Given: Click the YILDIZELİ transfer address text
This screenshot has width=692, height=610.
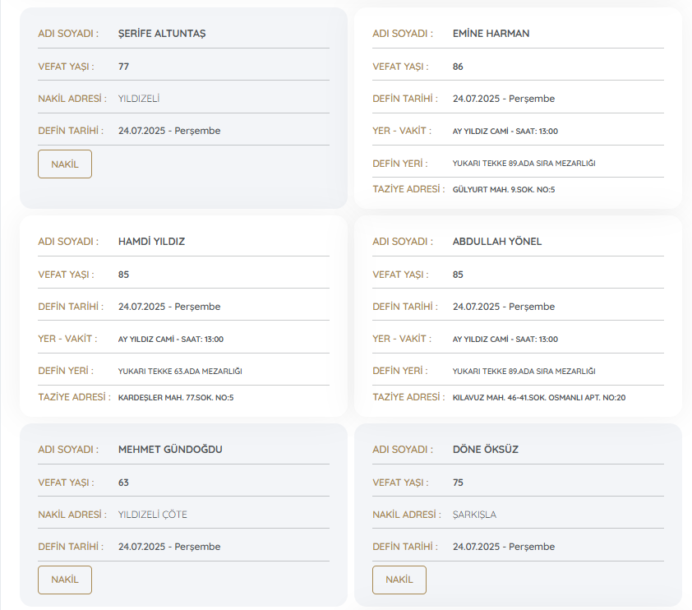Looking at the screenshot, I should click(139, 99).
